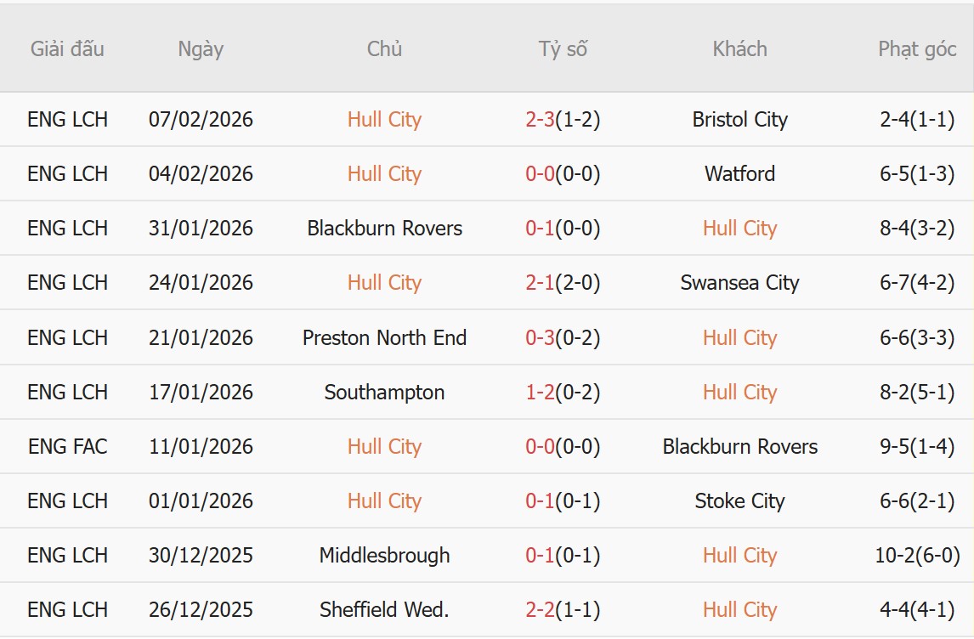The image size is (974, 639).
Task: Click the 'Ngày' column header
Action: tap(201, 49)
